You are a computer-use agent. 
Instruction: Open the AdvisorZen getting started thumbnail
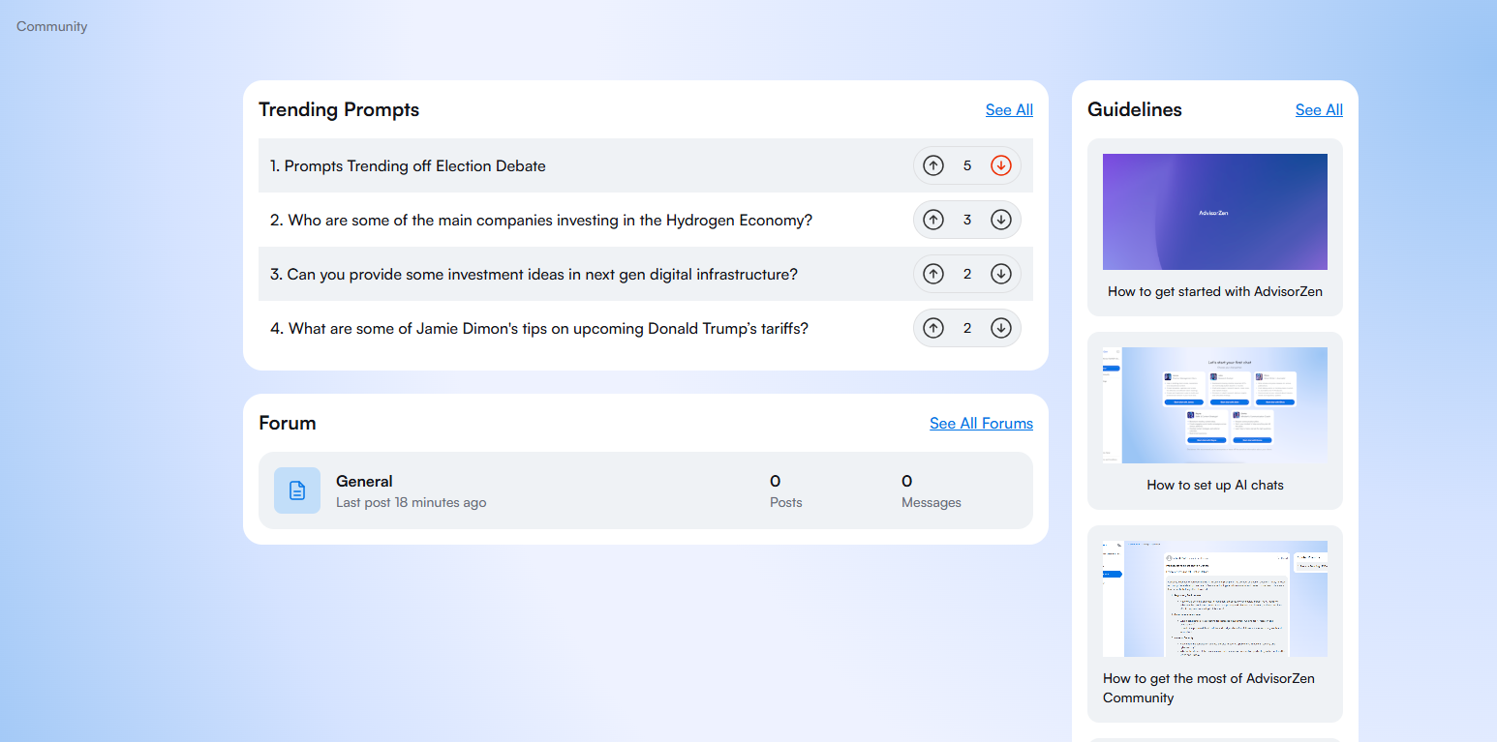point(1214,212)
